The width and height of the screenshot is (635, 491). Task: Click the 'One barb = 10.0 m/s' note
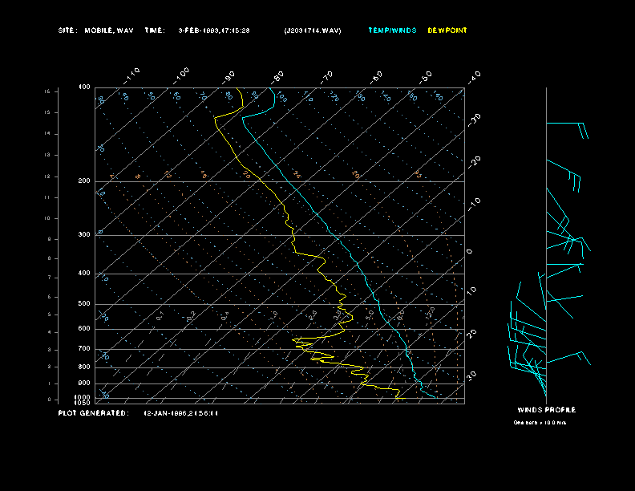pyautogui.click(x=540, y=423)
